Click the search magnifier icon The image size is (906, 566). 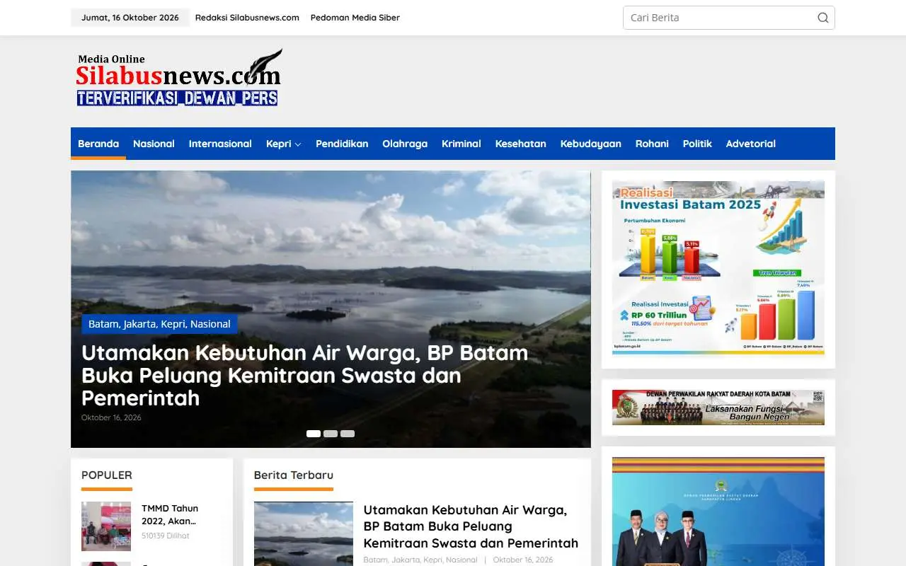click(822, 18)
